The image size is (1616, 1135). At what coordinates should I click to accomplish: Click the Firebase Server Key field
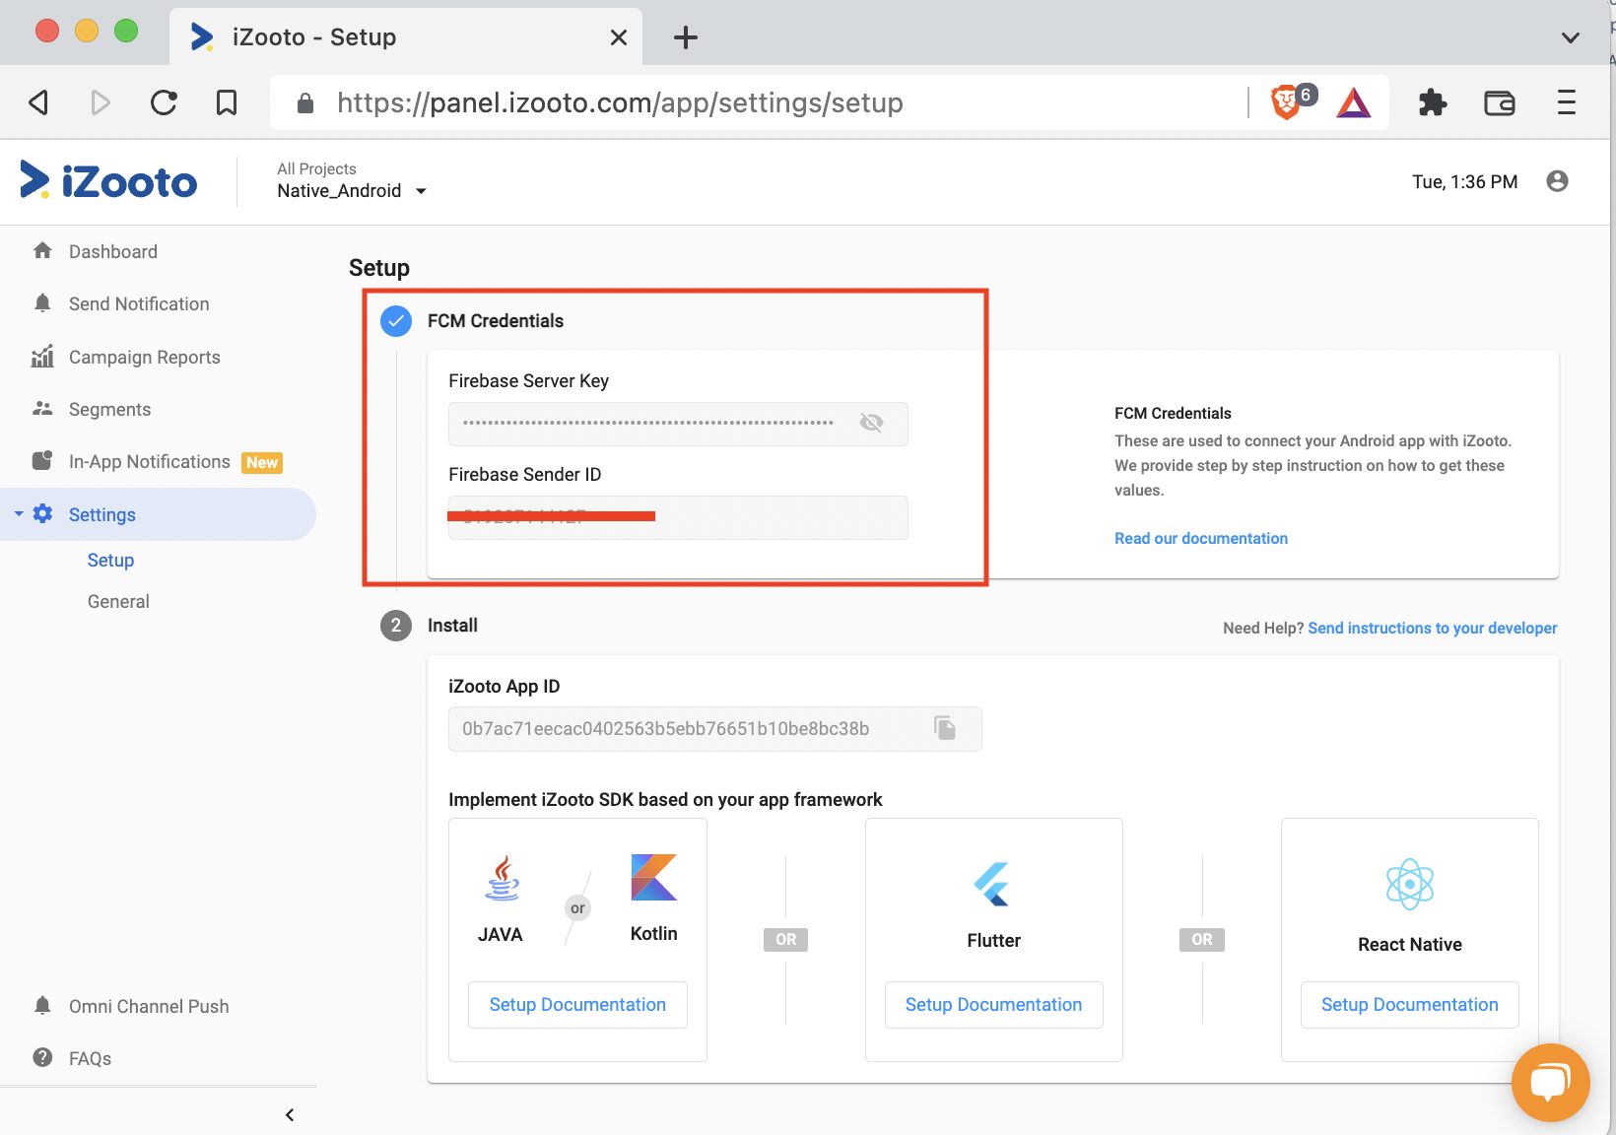click(678, 424)
